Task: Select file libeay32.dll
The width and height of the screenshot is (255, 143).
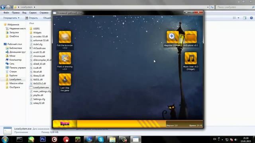Action: pyautogui.click(x=37, y=75)
